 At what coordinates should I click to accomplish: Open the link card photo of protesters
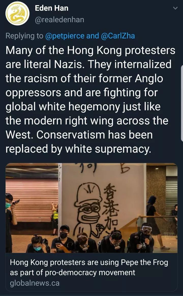coord(91,208)
